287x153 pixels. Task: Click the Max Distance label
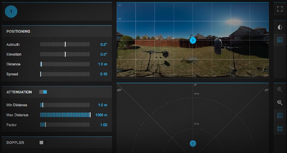click(x=17, y=115)
